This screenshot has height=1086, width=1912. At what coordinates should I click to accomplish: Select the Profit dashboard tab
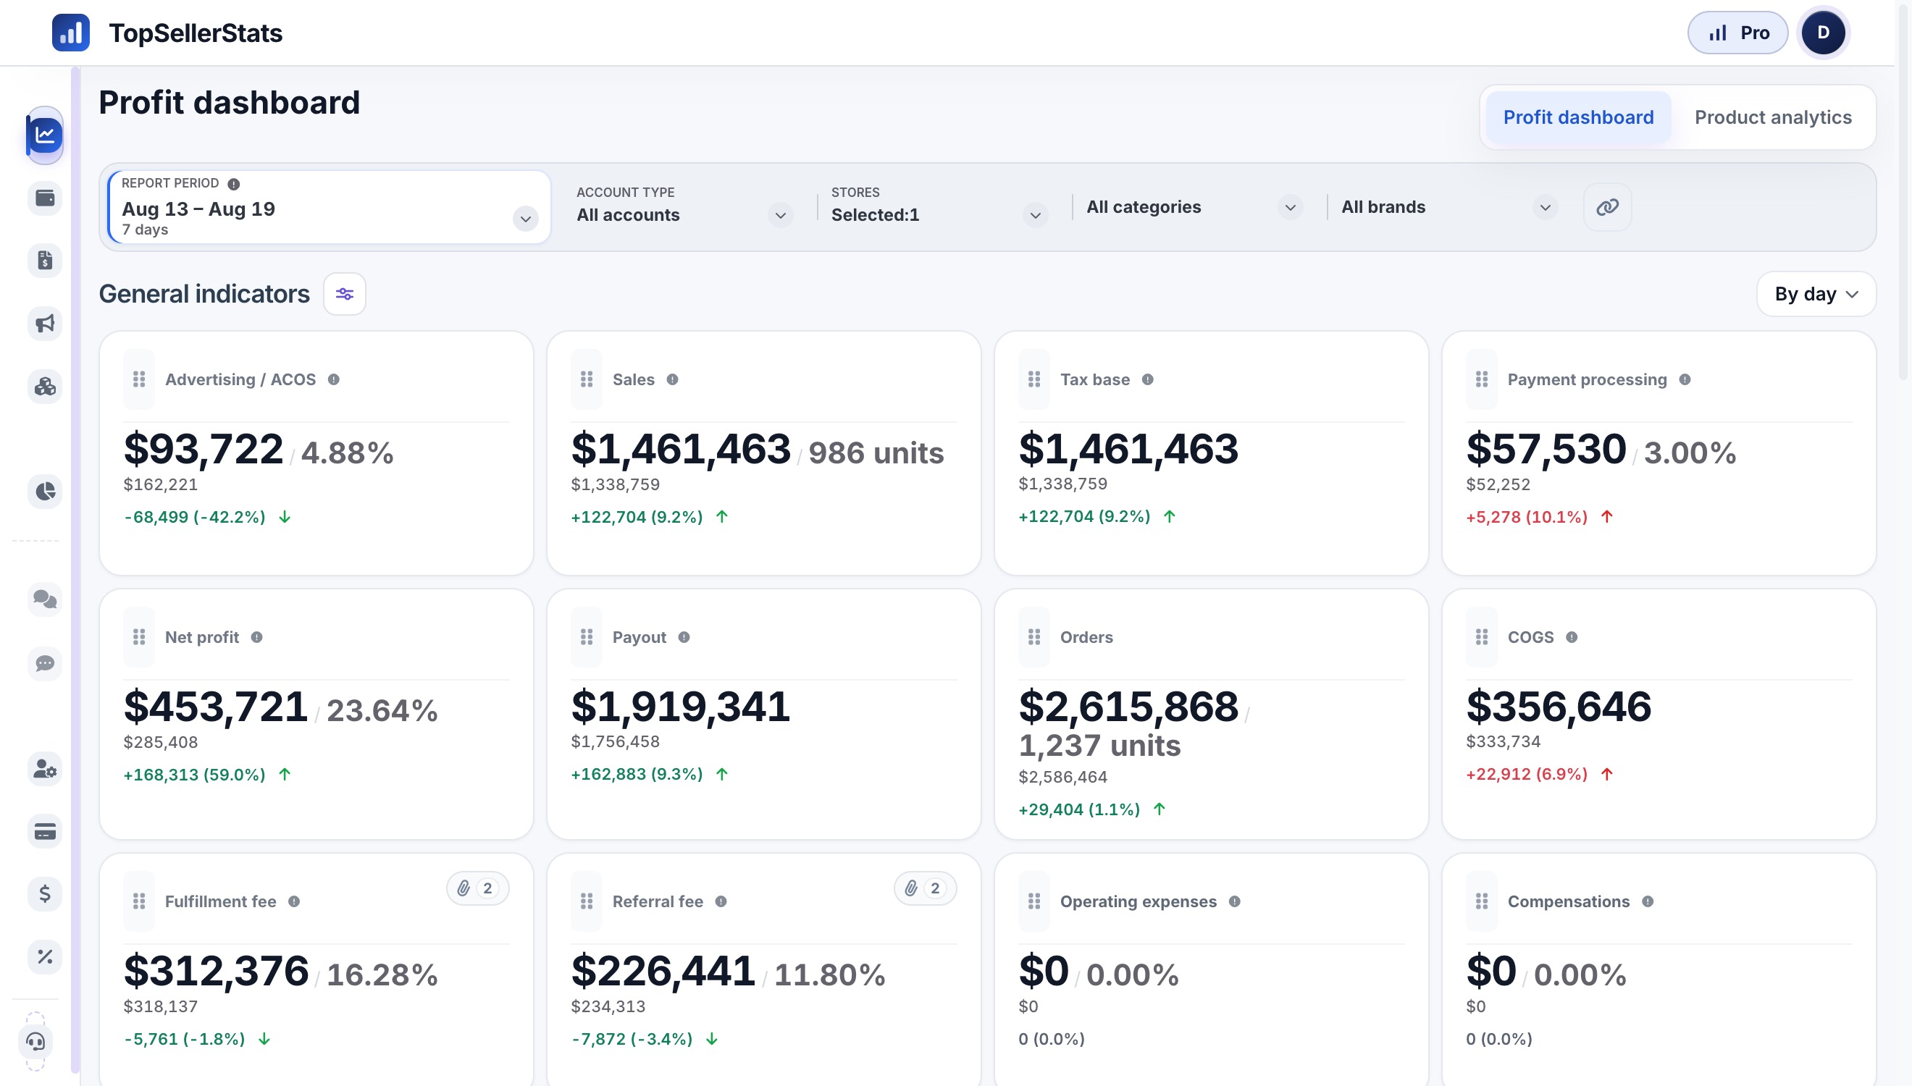(1578, 117)
